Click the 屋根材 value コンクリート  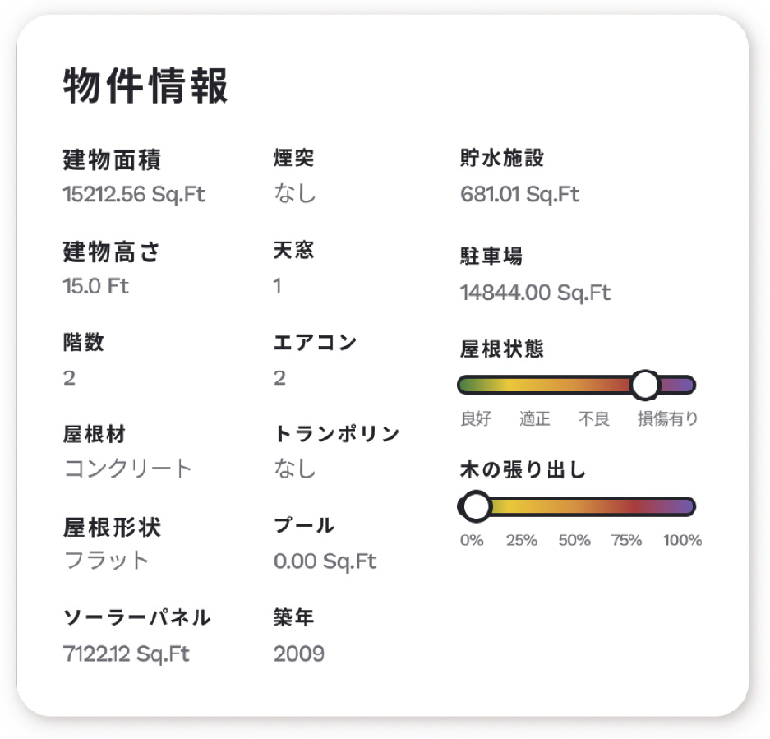(x=127, y=469)
